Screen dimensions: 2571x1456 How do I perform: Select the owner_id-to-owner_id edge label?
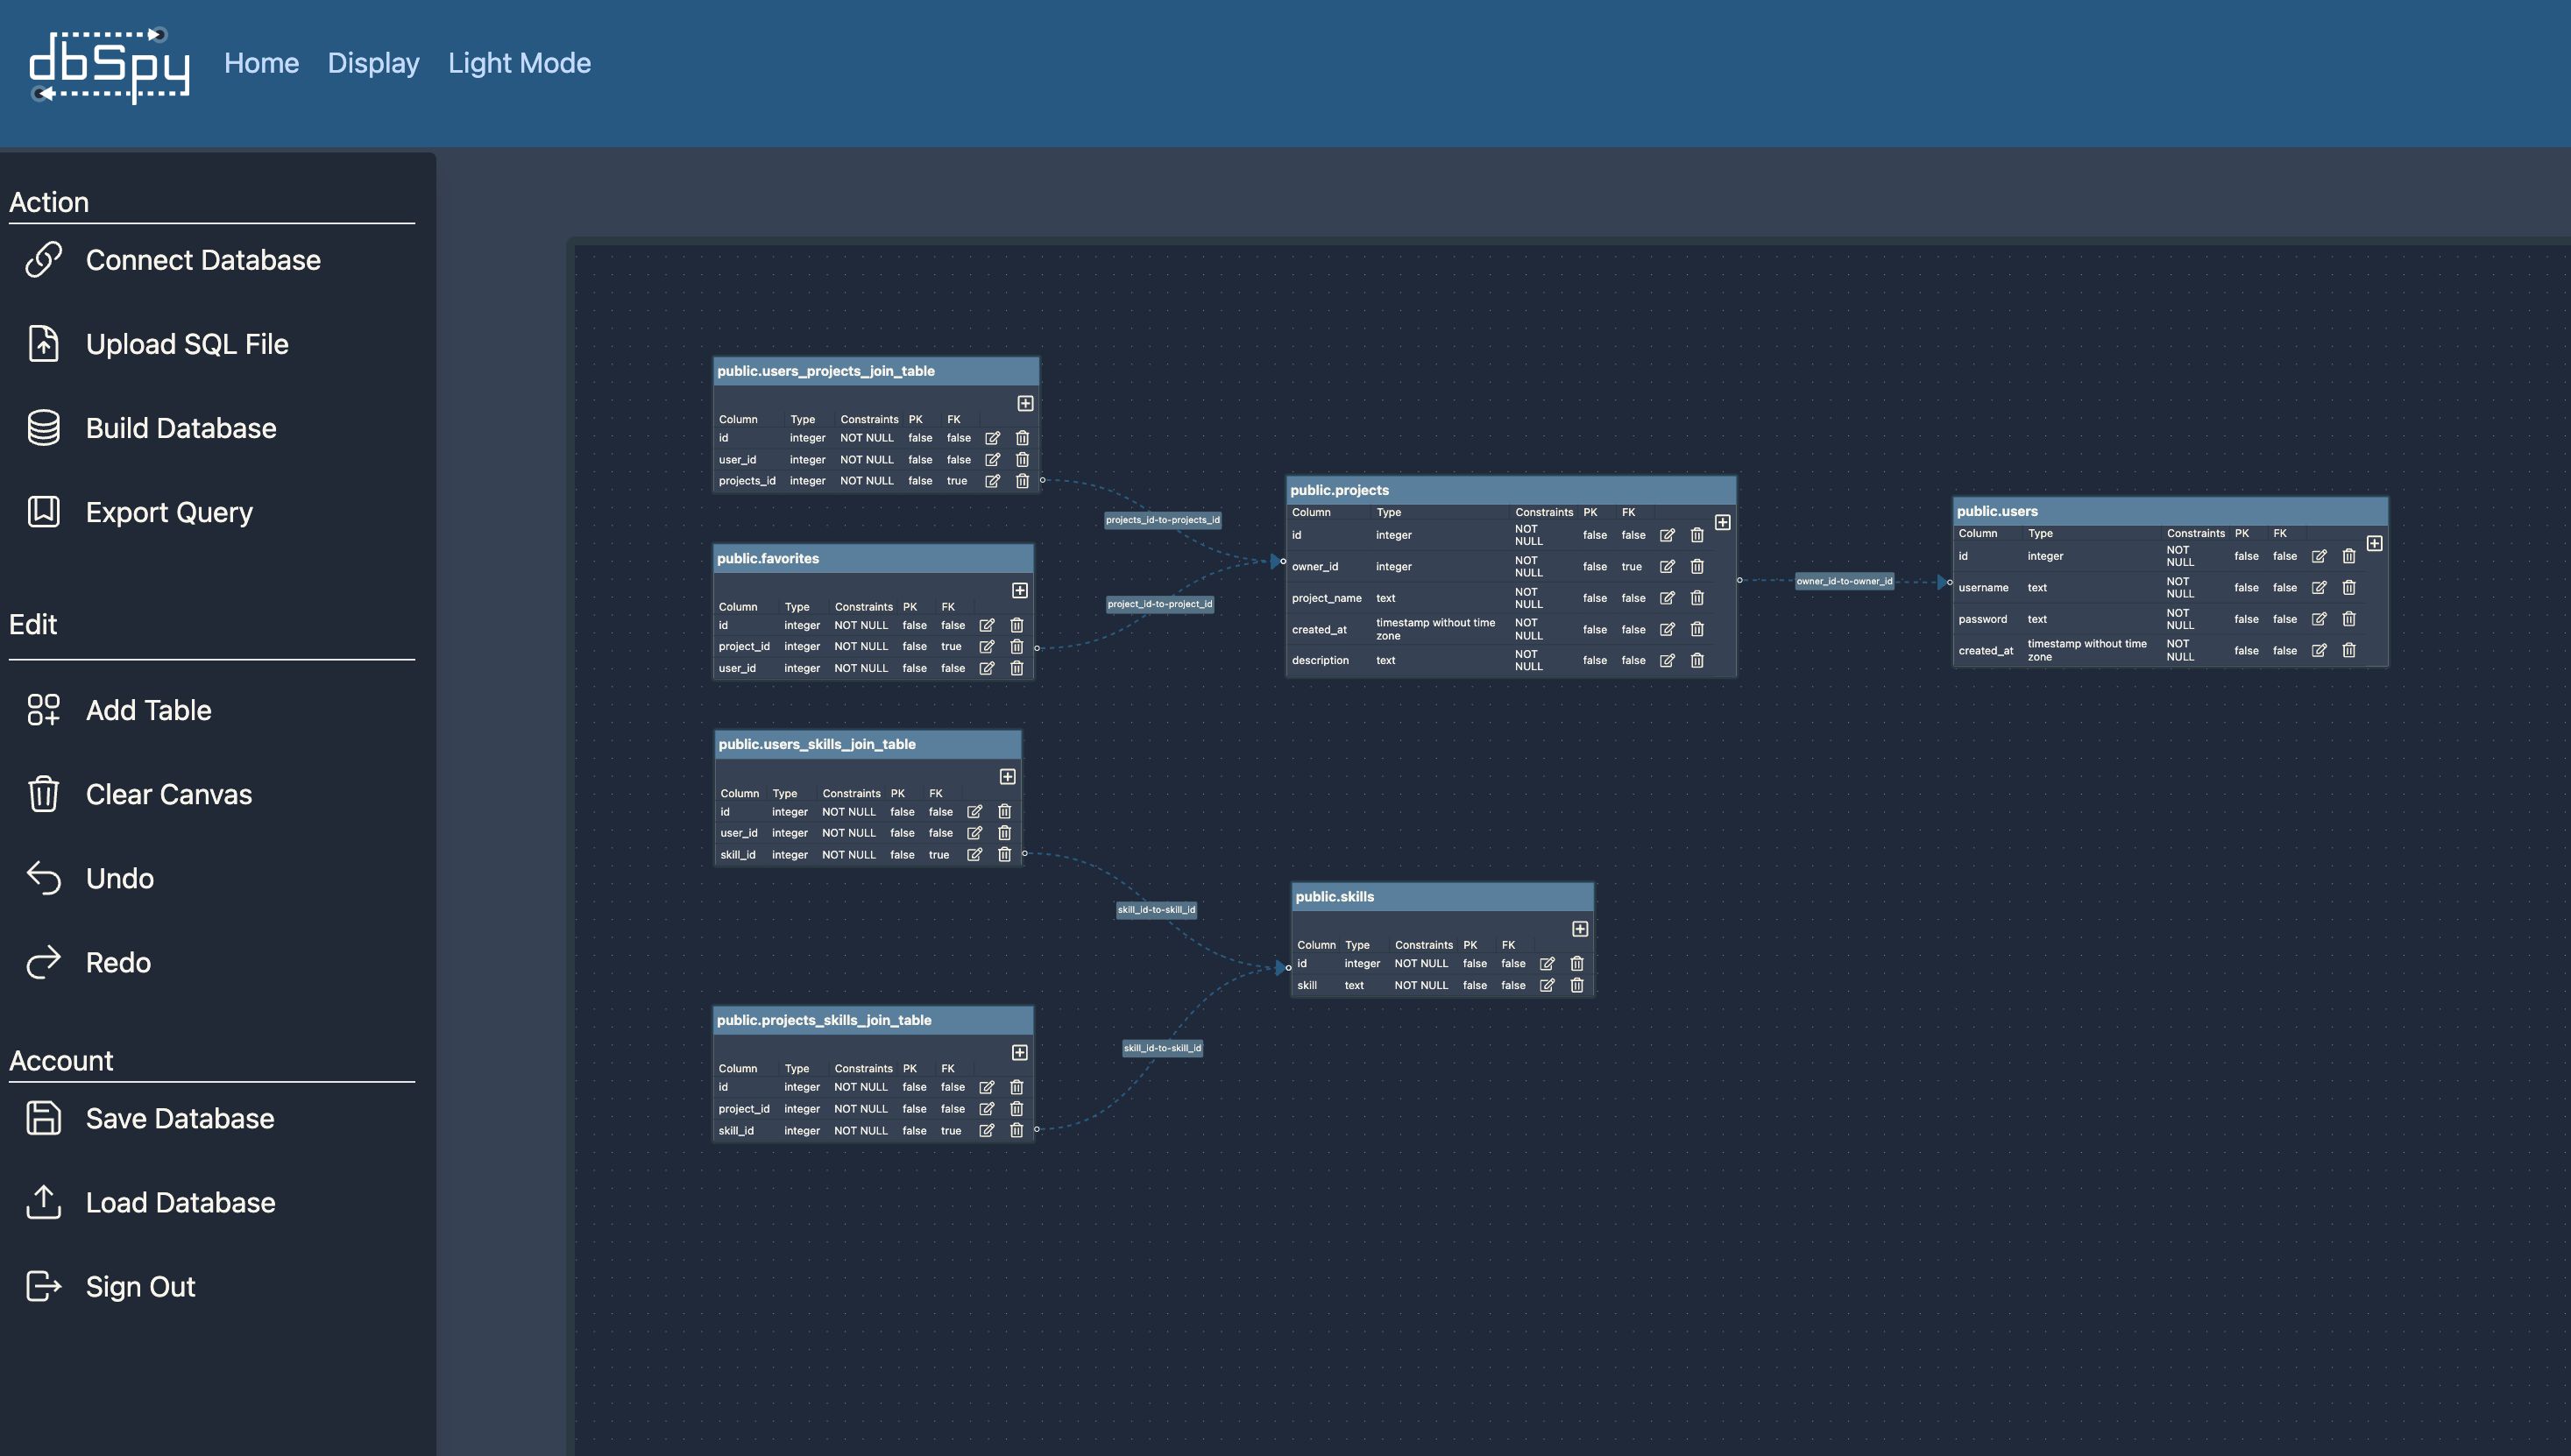pyautogui.click(x=1844, y=581)
